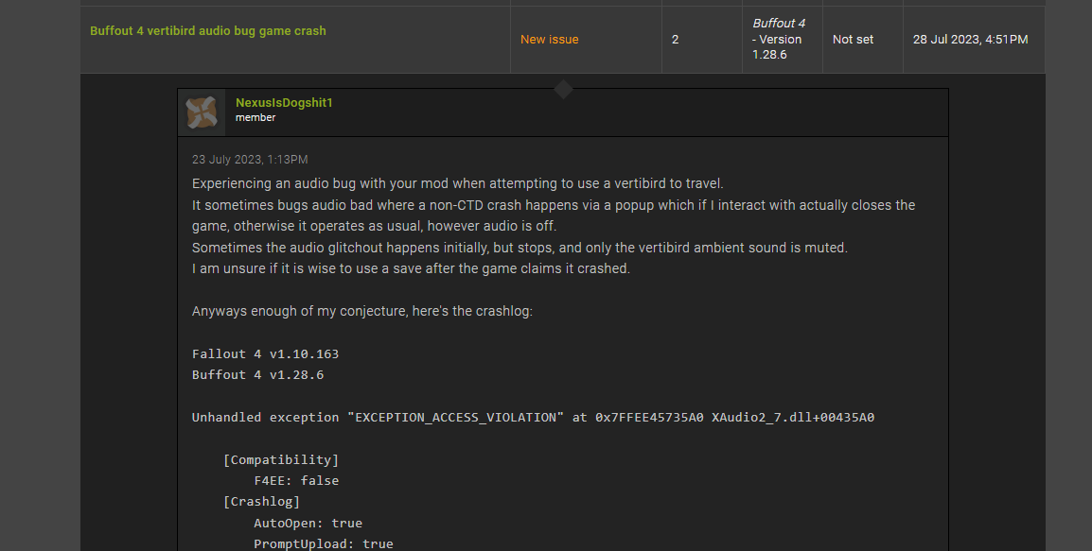Click the "Not set" priority cell
The width and height of the screenshot is (1092, 551).
(x=853, y=40)
